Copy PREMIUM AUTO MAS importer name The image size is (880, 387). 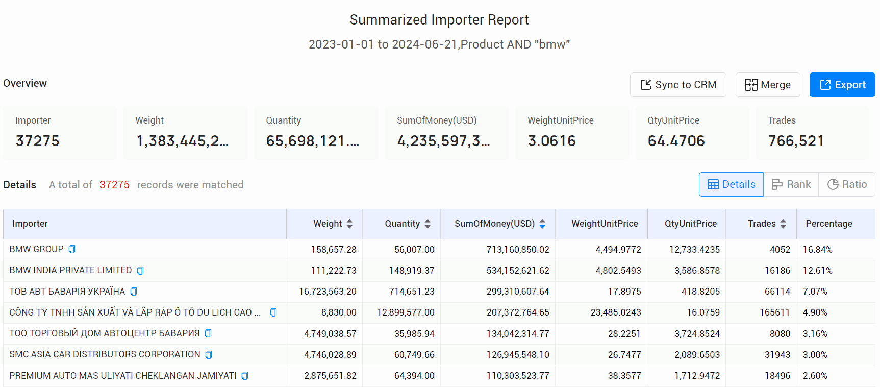(245, 376)
